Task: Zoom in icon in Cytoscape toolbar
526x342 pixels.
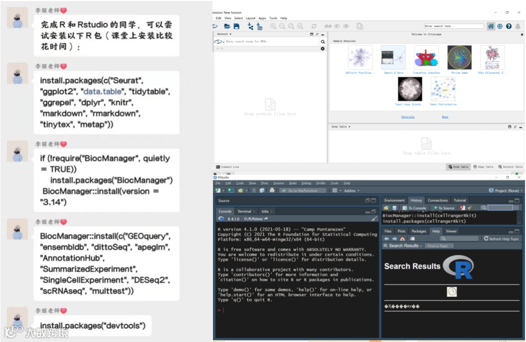Action: coord(273,26)
